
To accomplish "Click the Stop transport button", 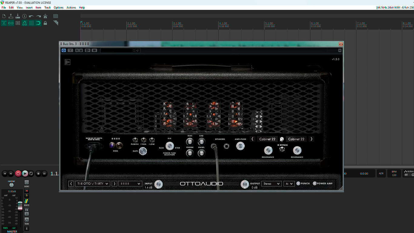I will tap(38, 174).
